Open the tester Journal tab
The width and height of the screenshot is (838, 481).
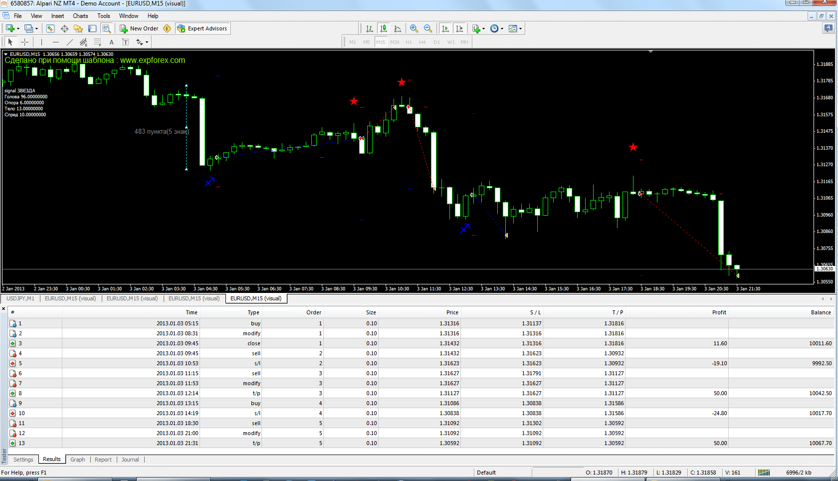tap(130, 460)
